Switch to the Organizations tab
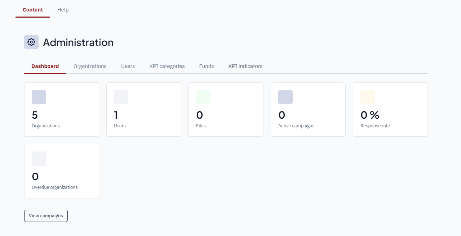Viewport: 461px width, 236px height. tap(90, 66)
